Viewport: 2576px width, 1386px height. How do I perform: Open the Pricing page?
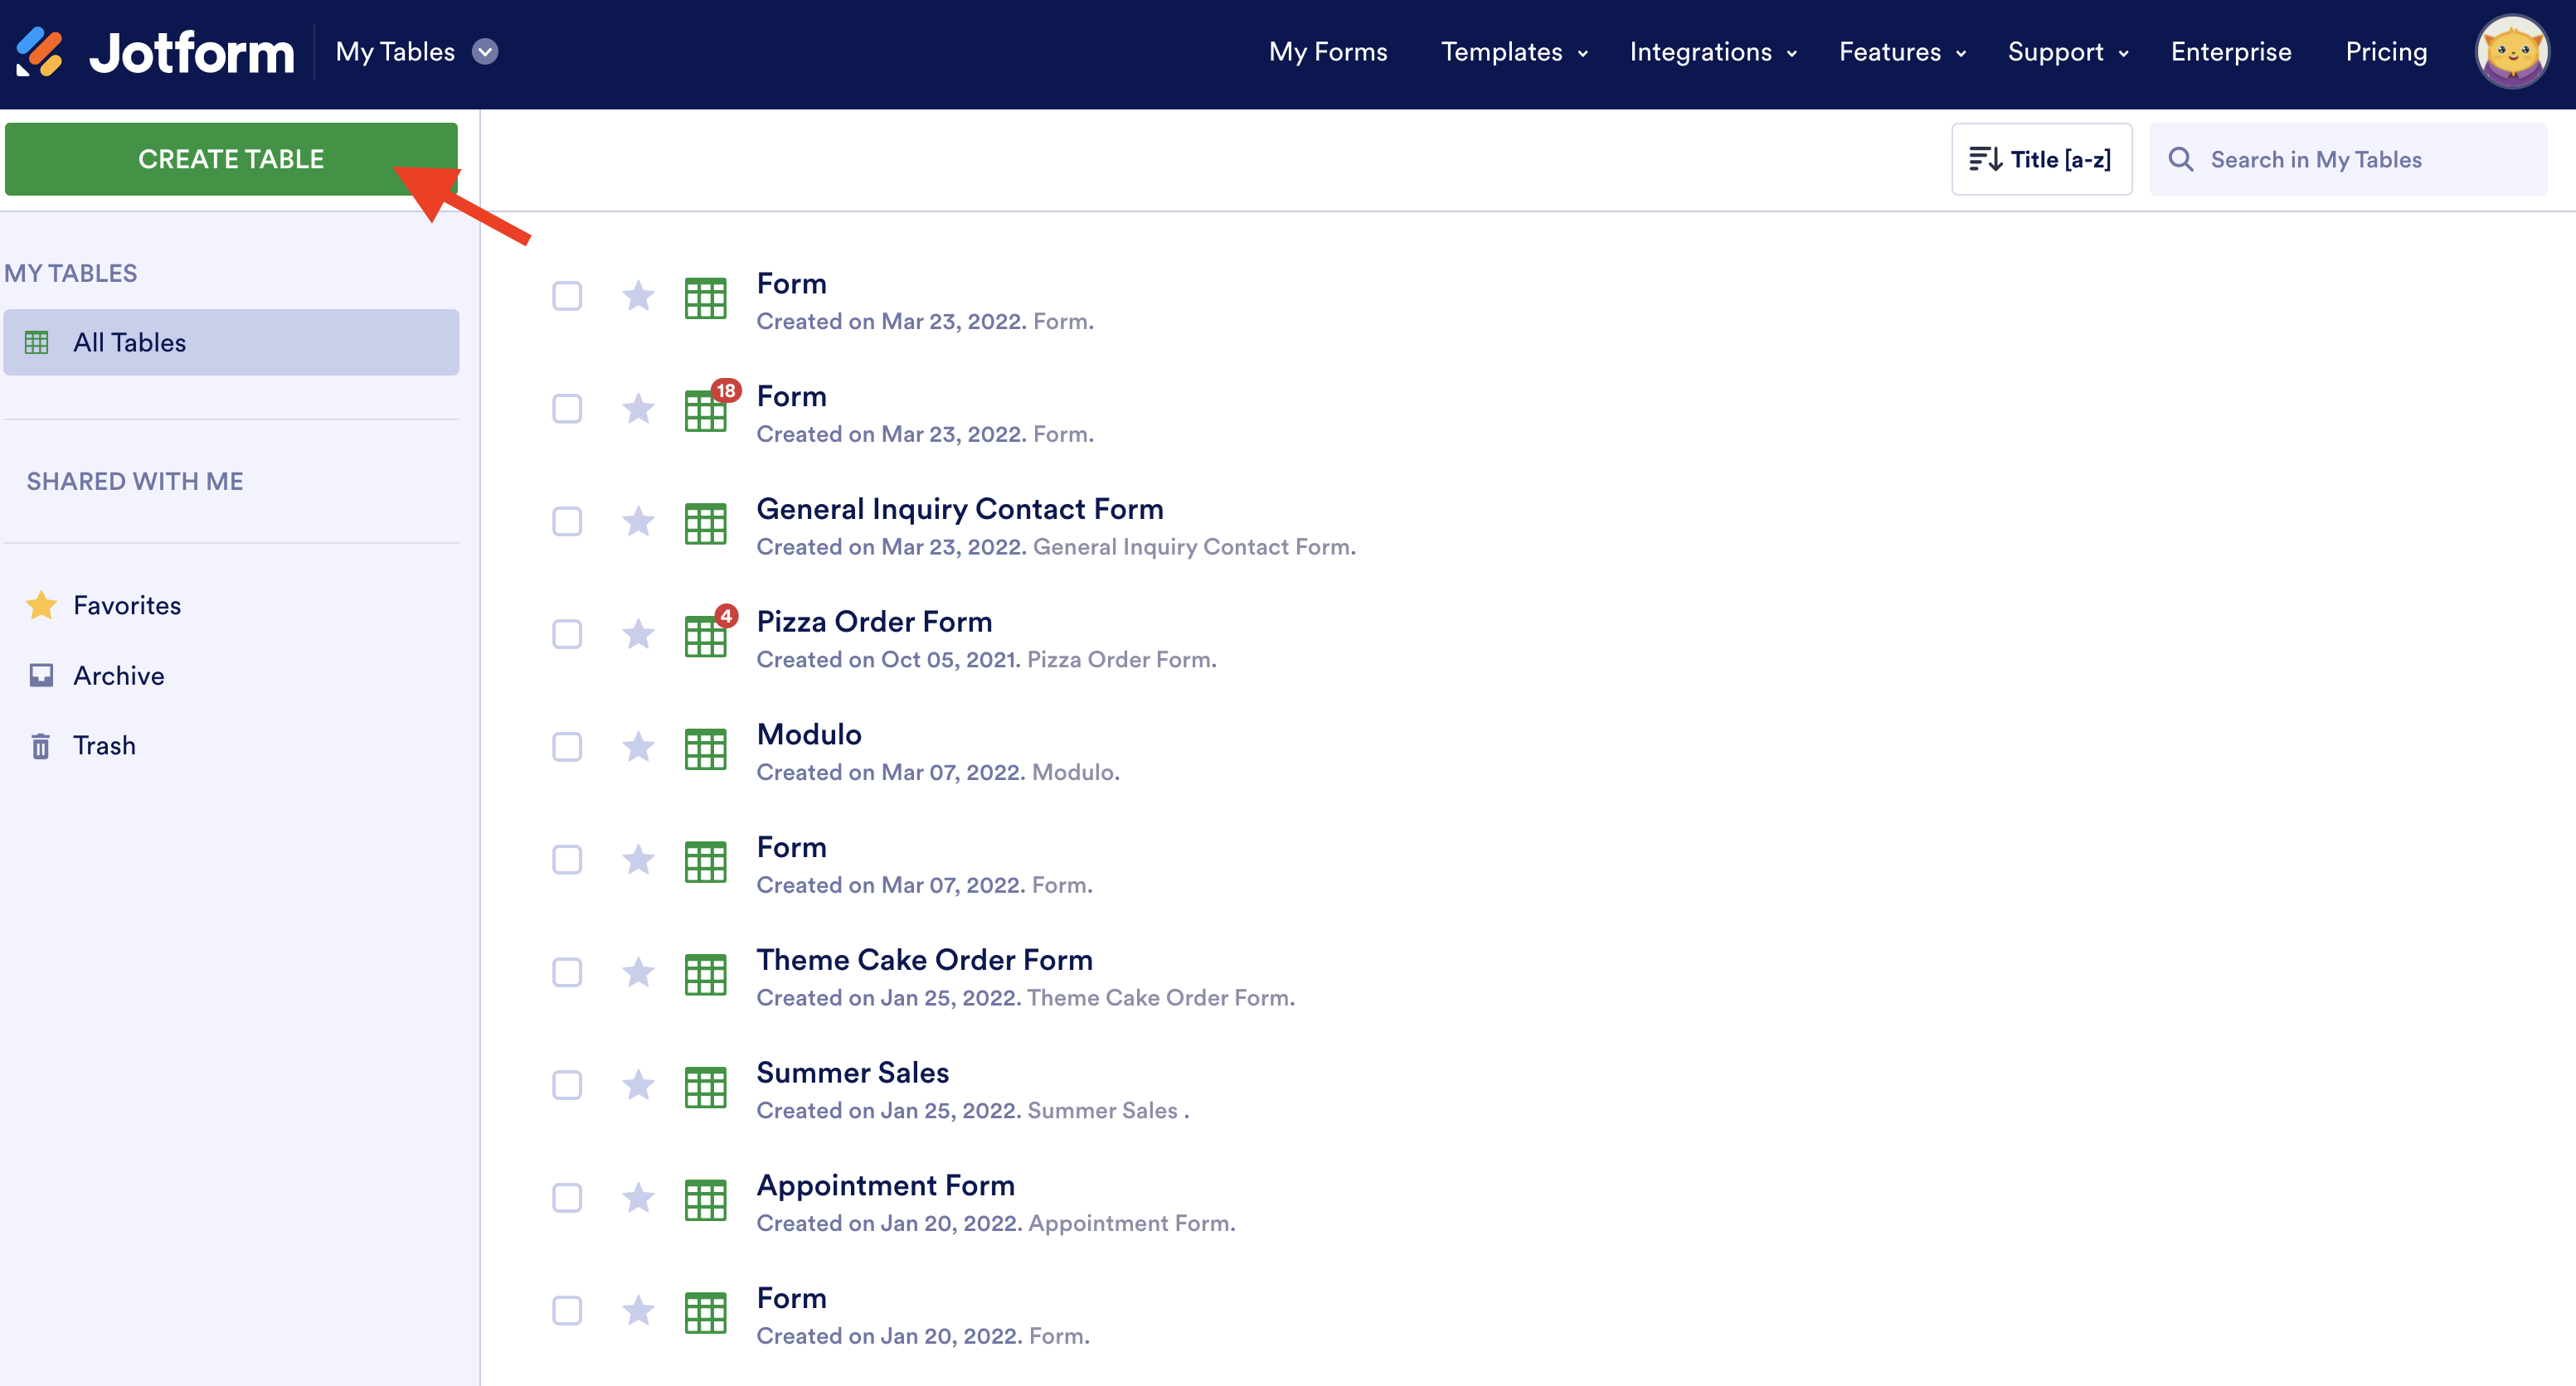point(2385,52)
